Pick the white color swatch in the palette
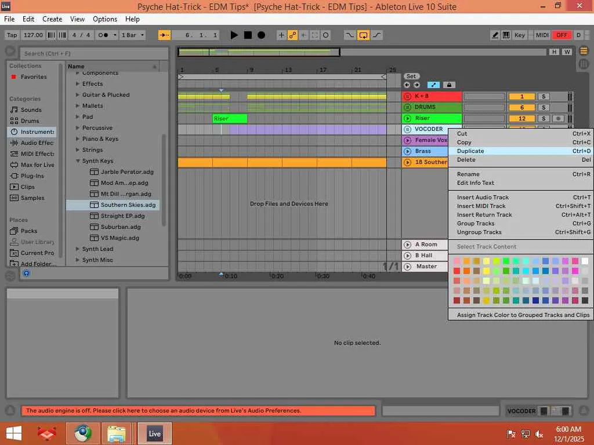 point(585,261)
